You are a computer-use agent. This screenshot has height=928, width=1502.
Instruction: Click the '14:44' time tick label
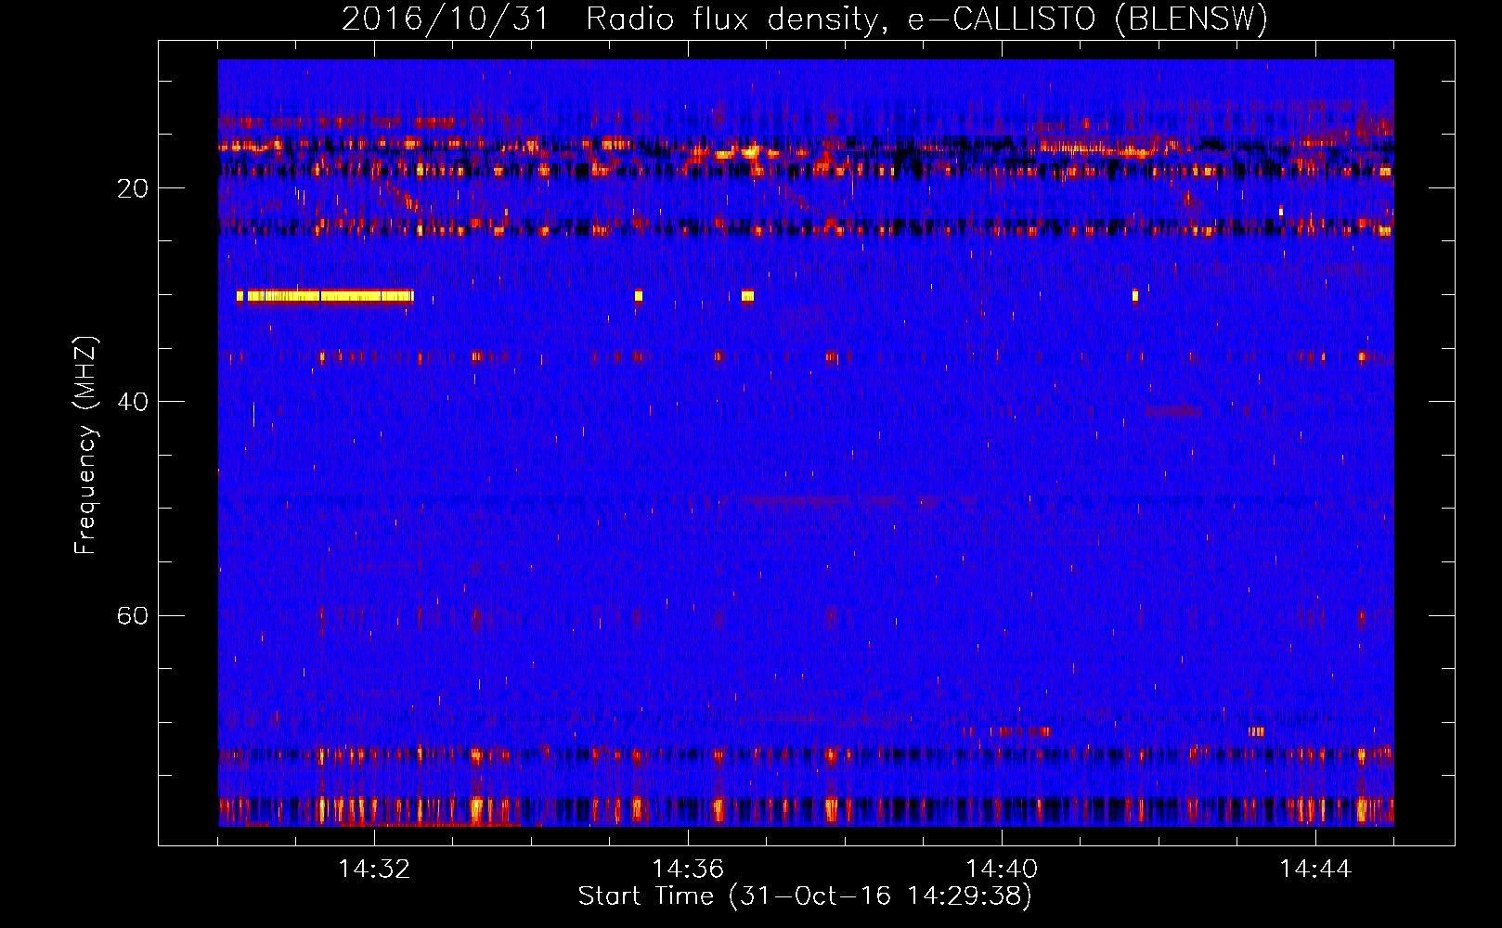(x=1315, y=869)
